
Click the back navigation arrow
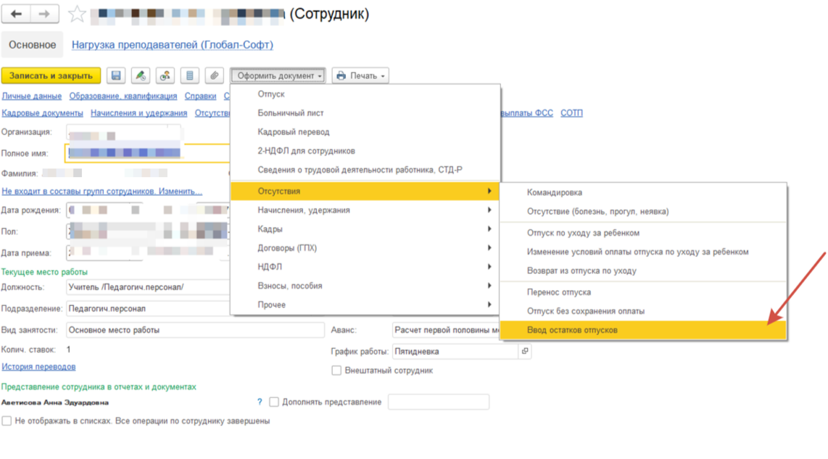17,15
